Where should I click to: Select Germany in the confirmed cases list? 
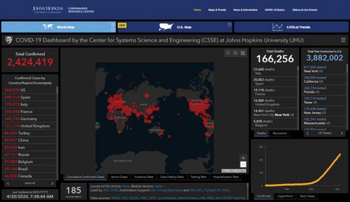coord(29,119)
